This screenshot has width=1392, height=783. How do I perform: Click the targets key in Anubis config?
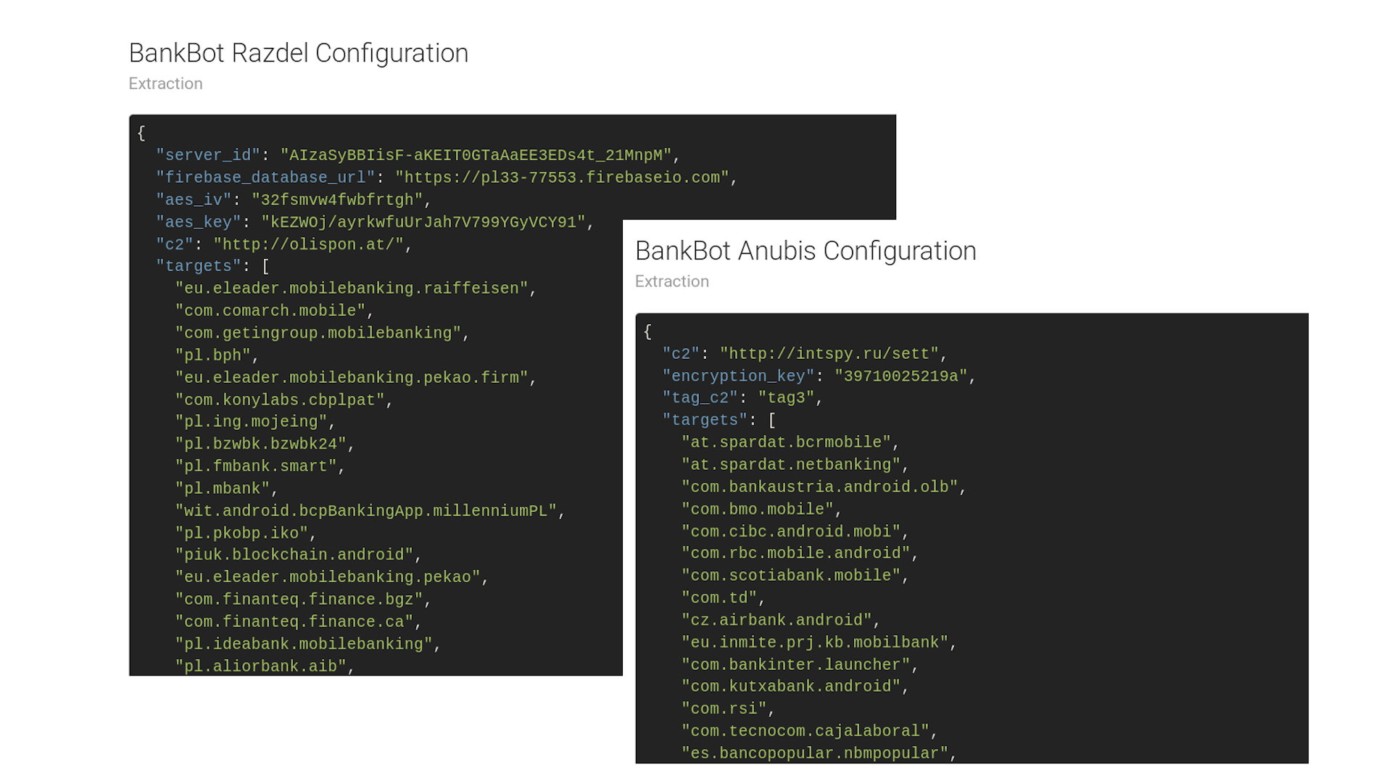705,420
